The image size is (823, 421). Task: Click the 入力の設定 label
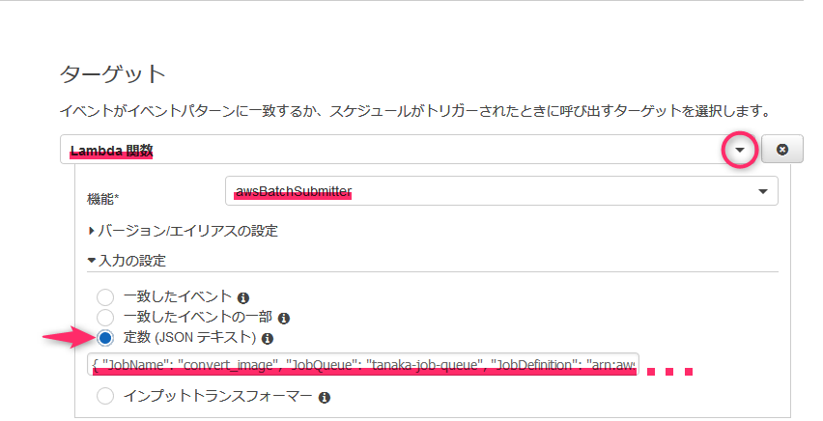click(132, 261)
